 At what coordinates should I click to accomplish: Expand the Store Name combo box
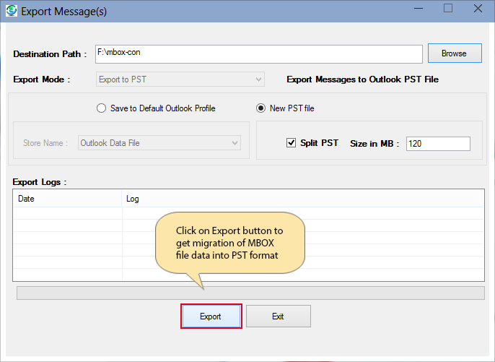click(x=159, y=143)
